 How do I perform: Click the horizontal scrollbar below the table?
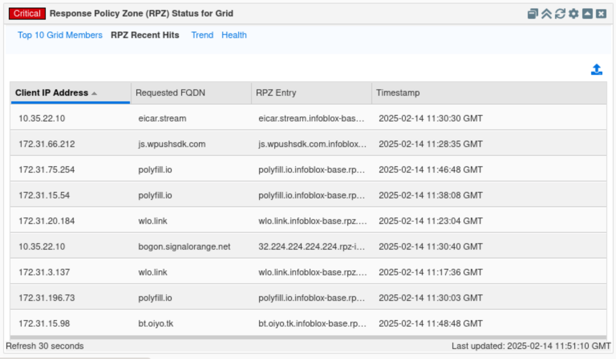(308, 337)
